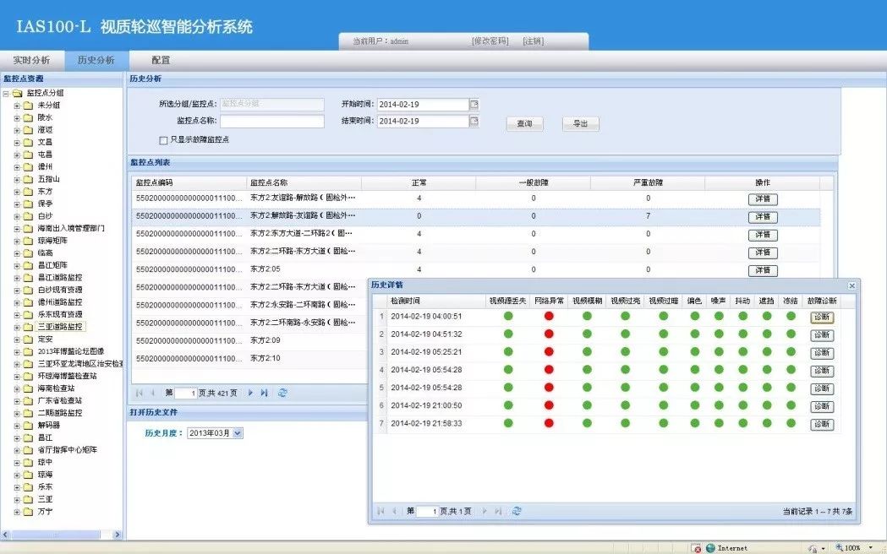
Task: Click the 查询 button
Action: pos(524,123)
